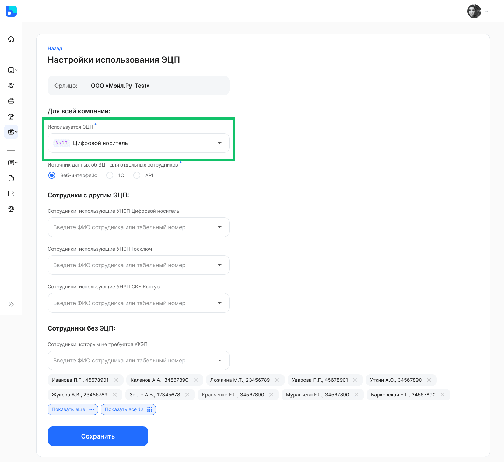Open the wallet sidebar icon
The height and width of the screenshot is (462, 504).
tap(11, 193)
